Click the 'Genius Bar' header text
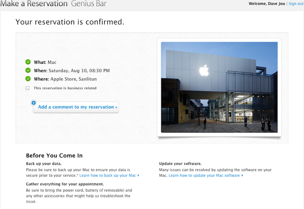 pyautogui.click(x=89, y=3)
